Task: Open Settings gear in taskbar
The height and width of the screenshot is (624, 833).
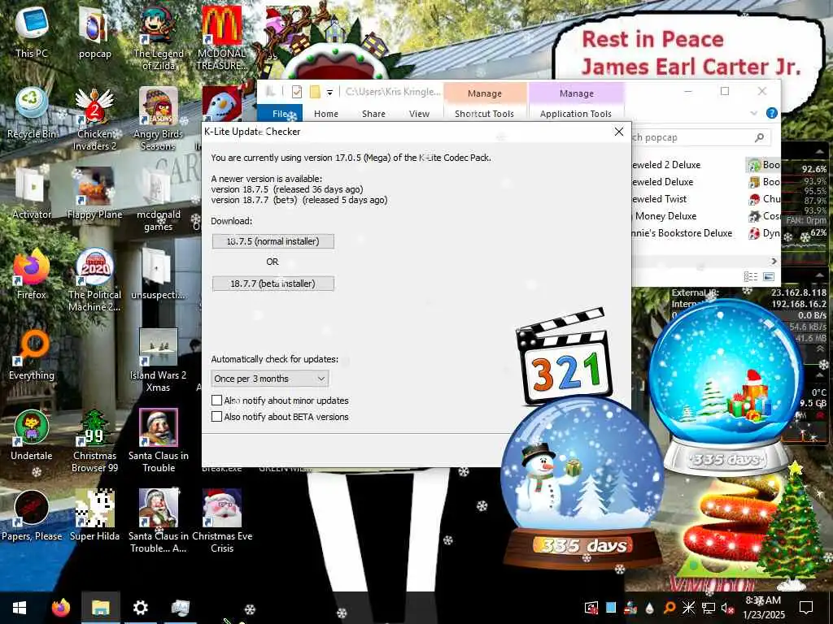Action: (140, 608)
